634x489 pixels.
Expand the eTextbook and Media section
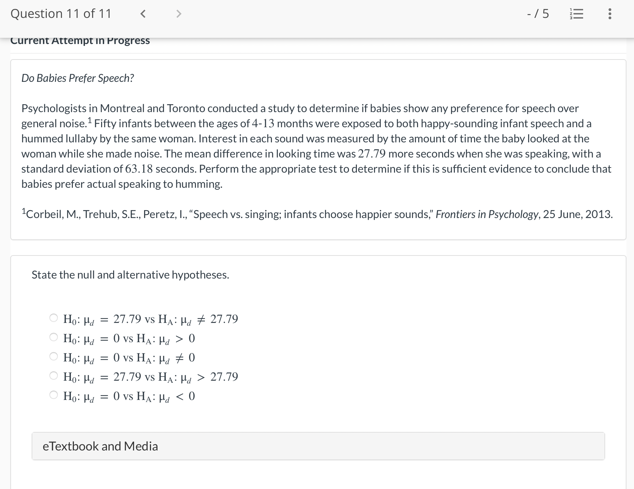click(100, 446)
